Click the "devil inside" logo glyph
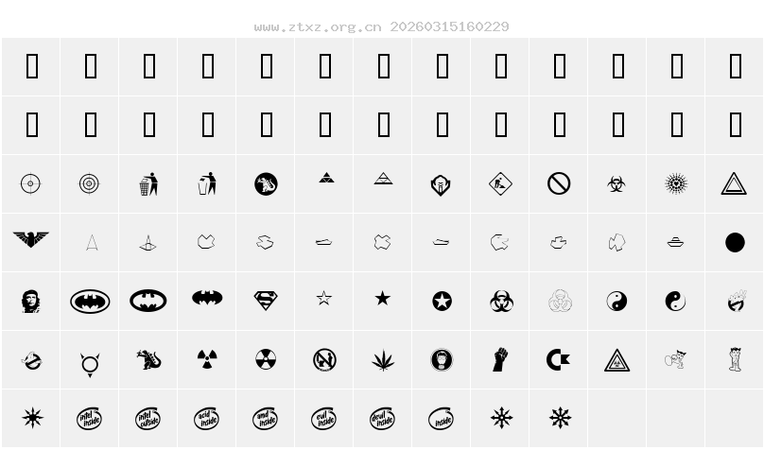Viewport: 764px width, 450px height. click(x=383, y=419)
